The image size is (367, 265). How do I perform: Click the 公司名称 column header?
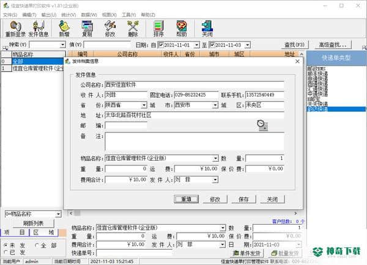127,54
